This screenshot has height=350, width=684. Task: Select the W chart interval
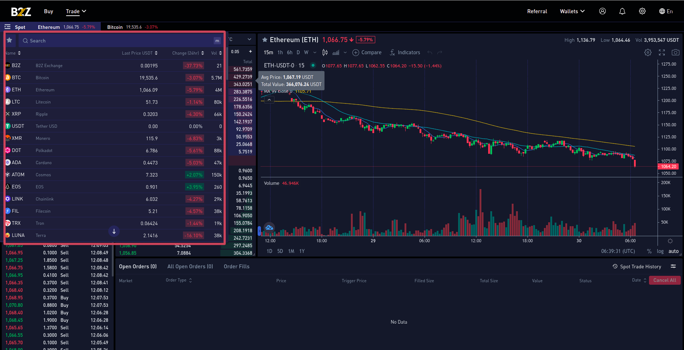[x=306, y=52]
